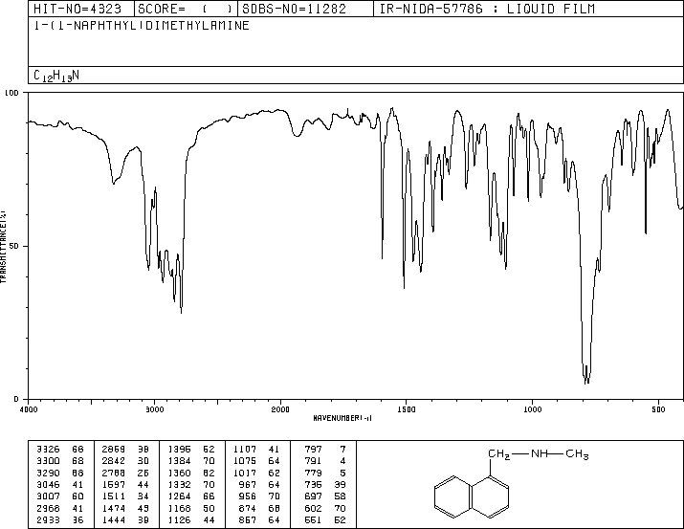The width and height of the screenshot is (684, 529).
Task: Select the CH3 group in the structure diagram
Action: pyautogui.click(x=577, y=454)
